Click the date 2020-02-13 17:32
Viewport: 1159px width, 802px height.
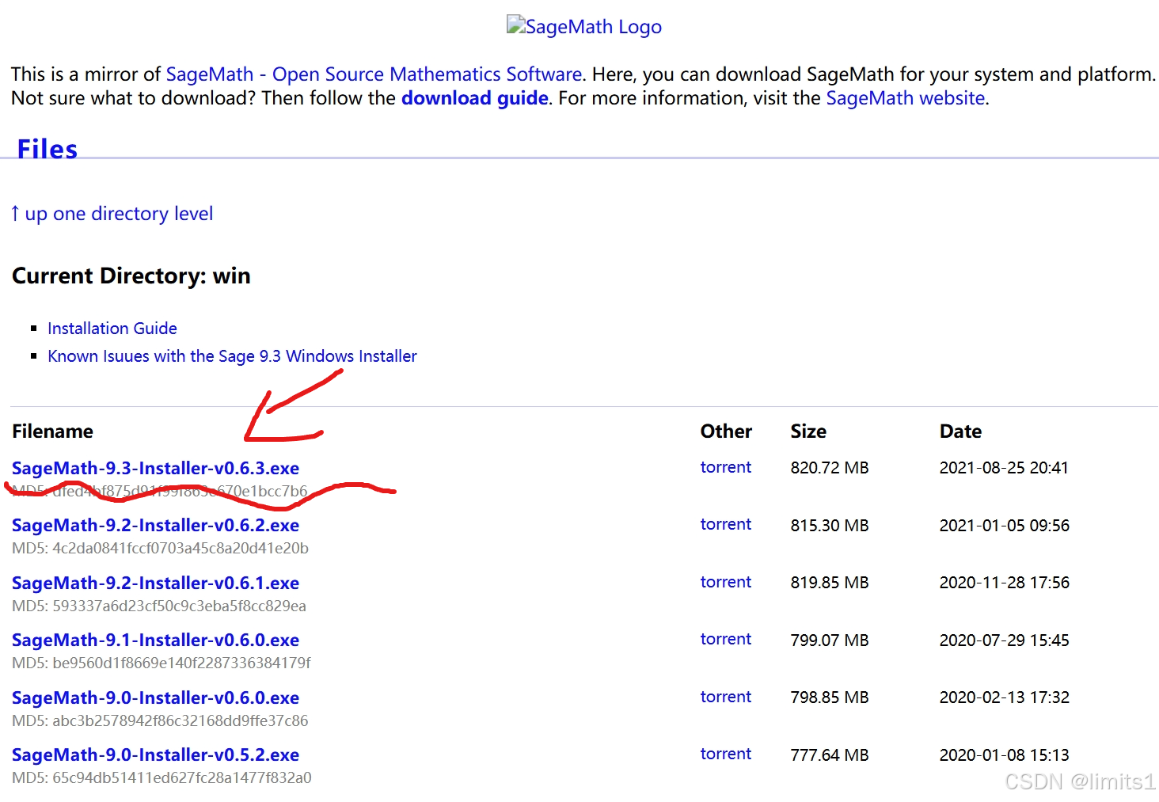1004,697
